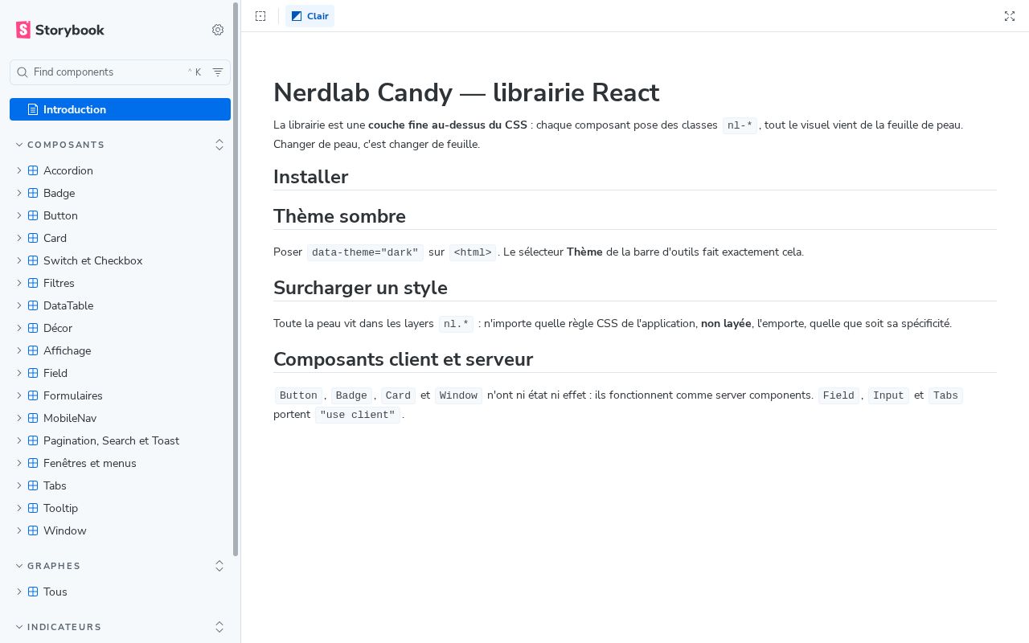Click the Accordion component grid icon
The width and height of the screenshot is (1029, 643).
(33, 170)
